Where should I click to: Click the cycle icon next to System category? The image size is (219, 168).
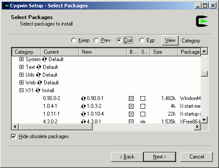45,59
